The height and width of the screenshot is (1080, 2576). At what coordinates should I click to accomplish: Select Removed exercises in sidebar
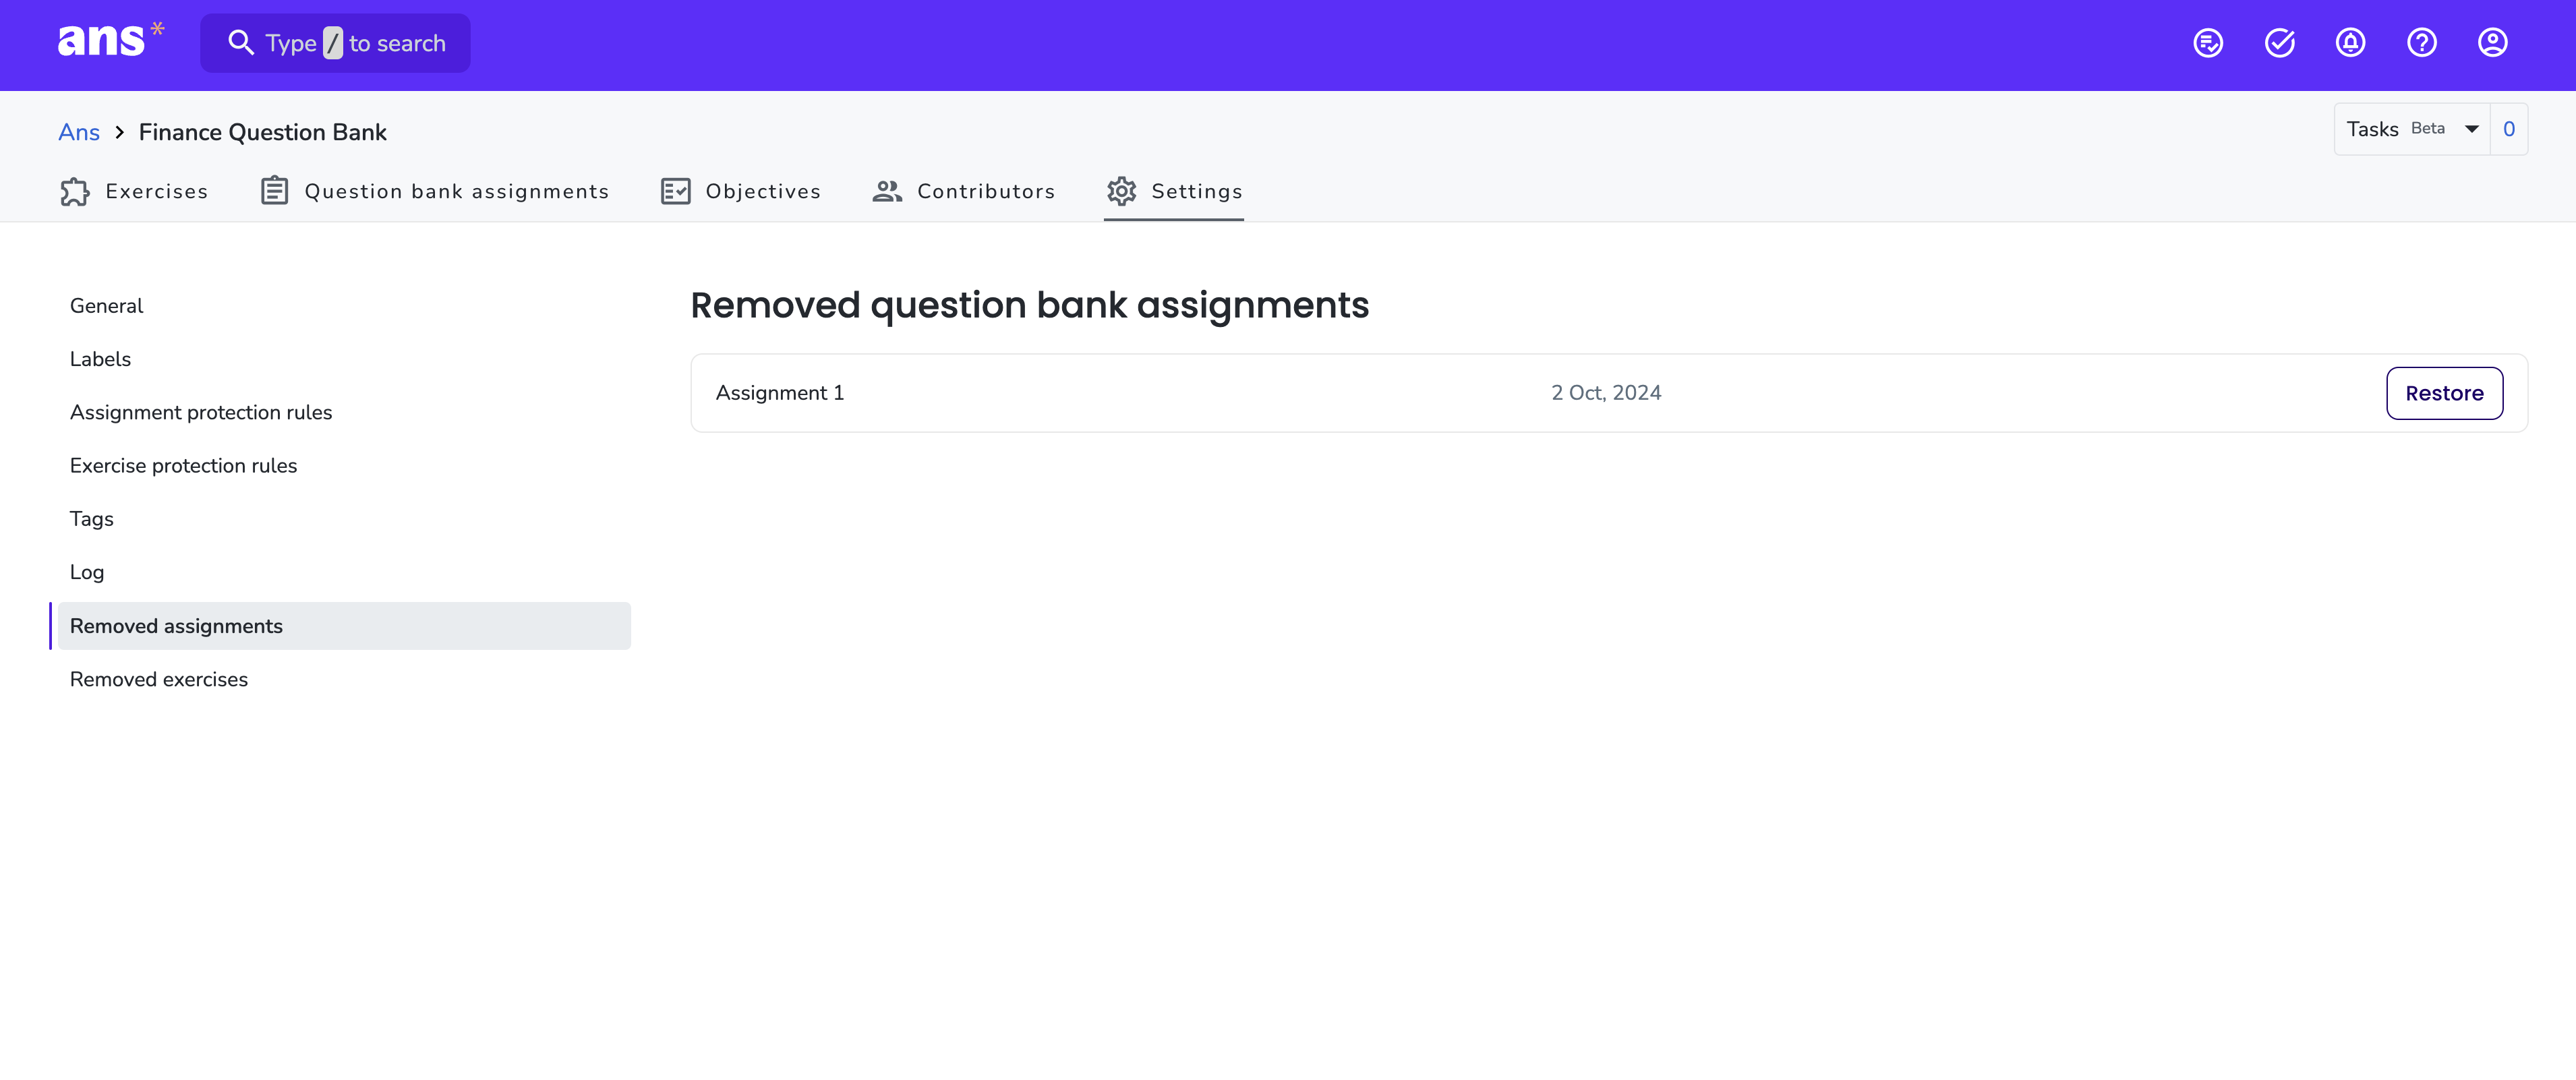pos(344,679)
